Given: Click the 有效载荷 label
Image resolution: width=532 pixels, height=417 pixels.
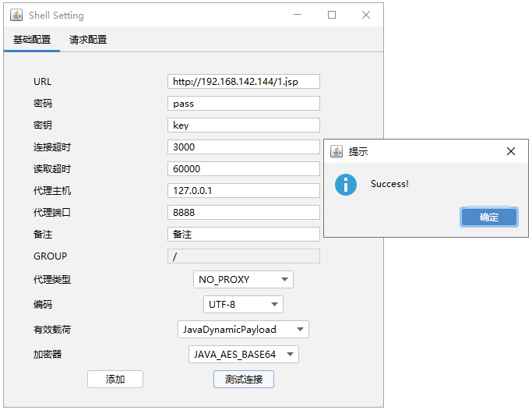Looking at the screenshot, I should [52, 330].
